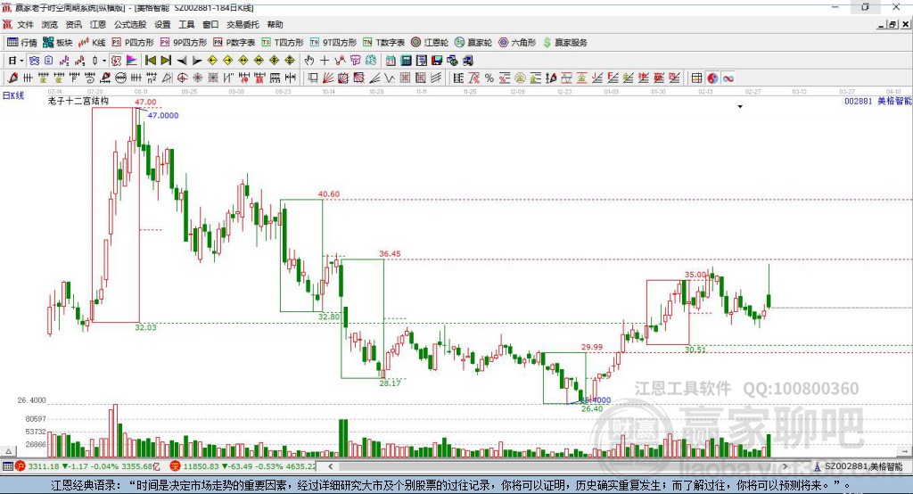913x494 pixels.
Task: Click the scrollbar right arrow
Action: click(785, 466)
